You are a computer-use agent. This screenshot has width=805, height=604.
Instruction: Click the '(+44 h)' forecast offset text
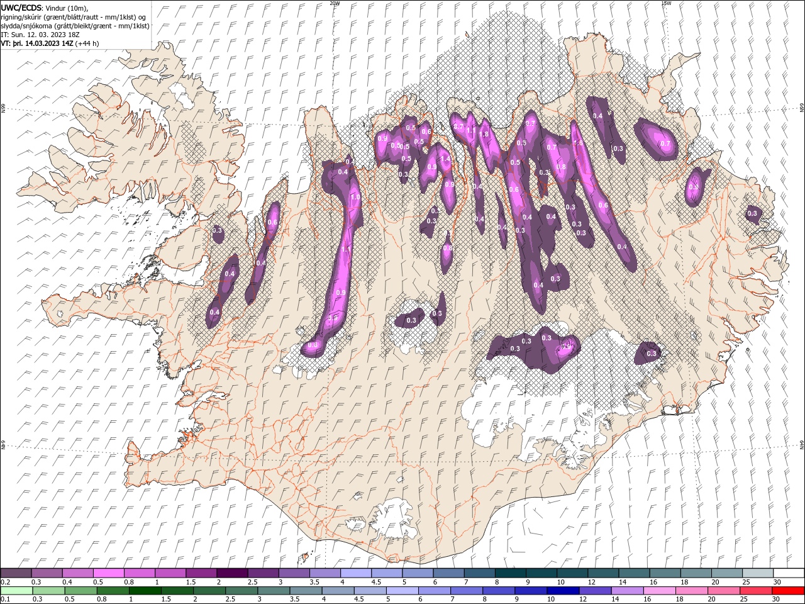tap(87, 43)
